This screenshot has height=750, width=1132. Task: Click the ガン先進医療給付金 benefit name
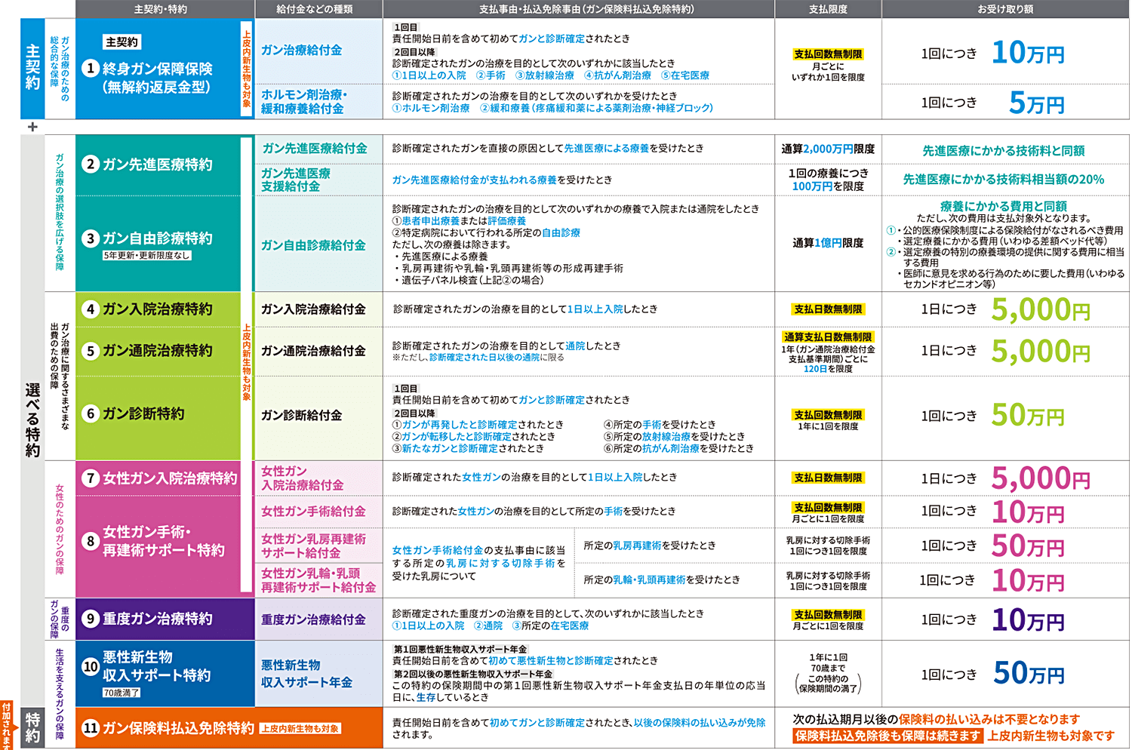[x=315, y=149]
